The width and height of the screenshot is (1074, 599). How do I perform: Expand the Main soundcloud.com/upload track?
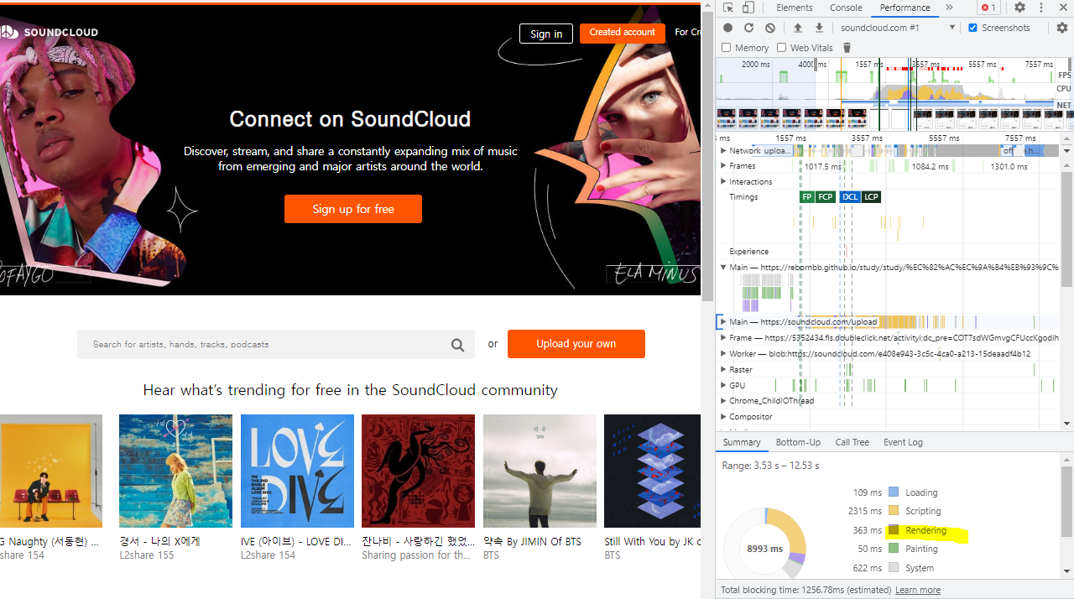[723, 321]
